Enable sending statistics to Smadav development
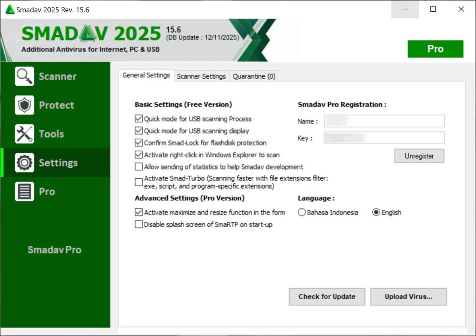This screenshot has height=336, width=476. 139,167
